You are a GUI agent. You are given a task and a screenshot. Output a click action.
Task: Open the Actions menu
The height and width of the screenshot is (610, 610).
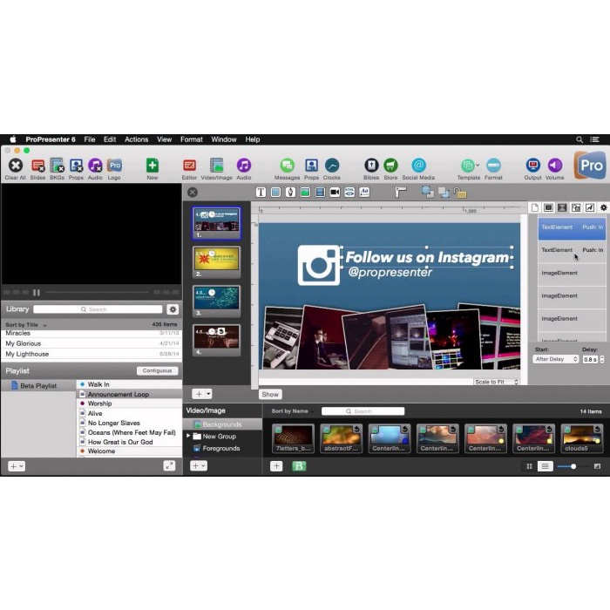click(x=137, y=139)
